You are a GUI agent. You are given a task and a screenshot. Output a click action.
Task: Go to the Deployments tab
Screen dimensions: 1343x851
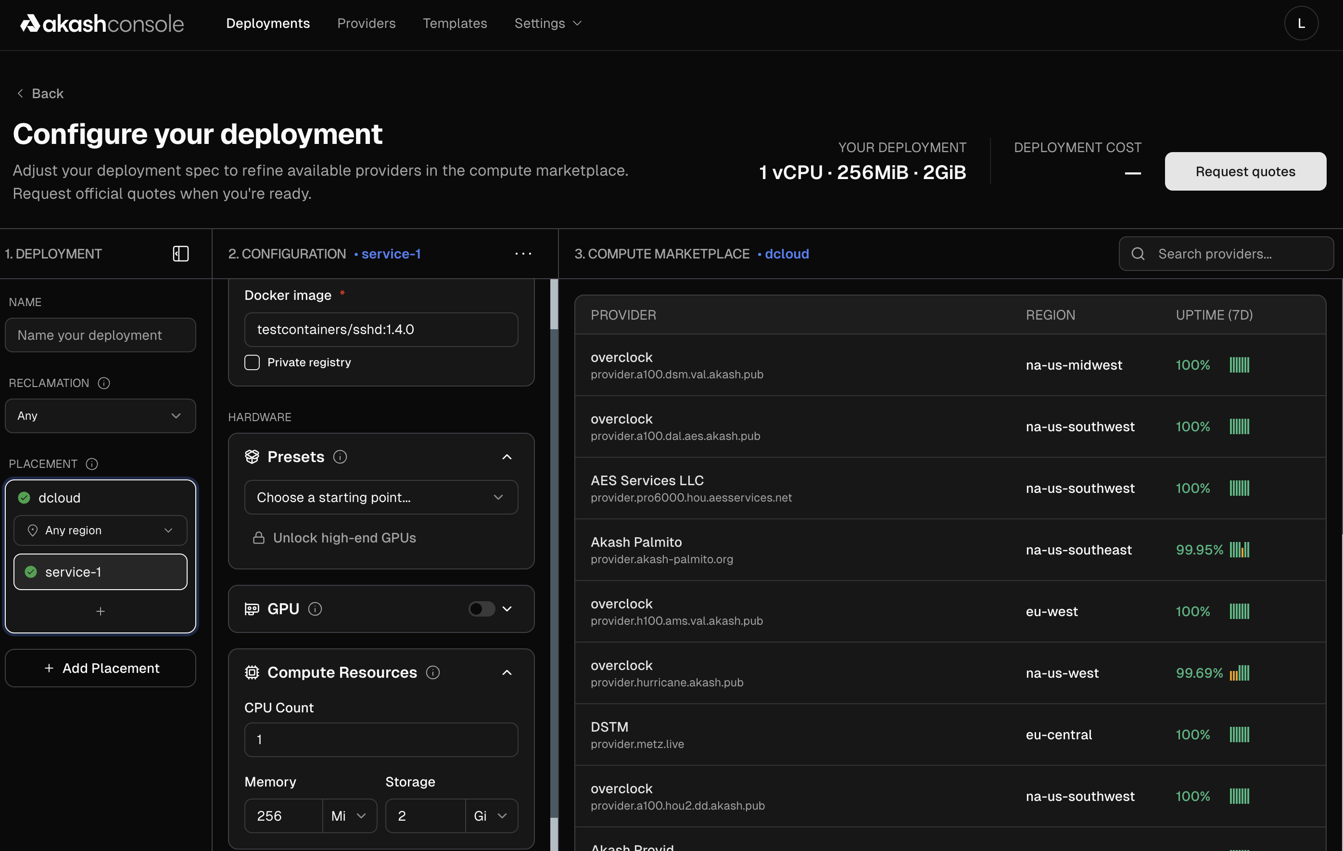(268, 24)
